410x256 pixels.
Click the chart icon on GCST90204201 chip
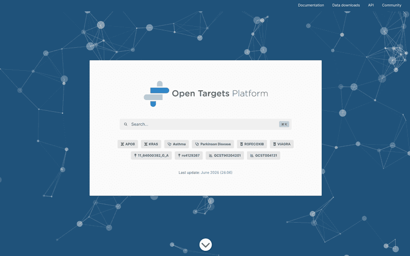211,155
